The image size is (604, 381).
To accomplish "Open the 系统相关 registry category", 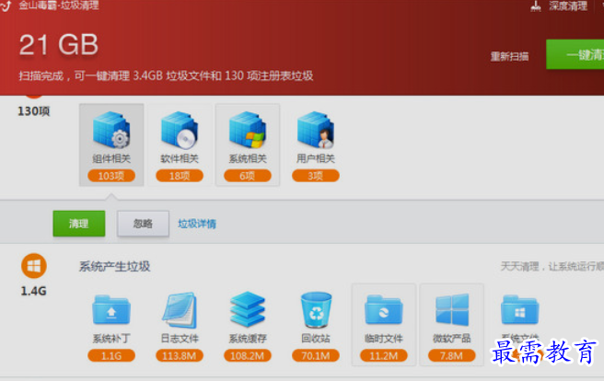I will (248, 130).
